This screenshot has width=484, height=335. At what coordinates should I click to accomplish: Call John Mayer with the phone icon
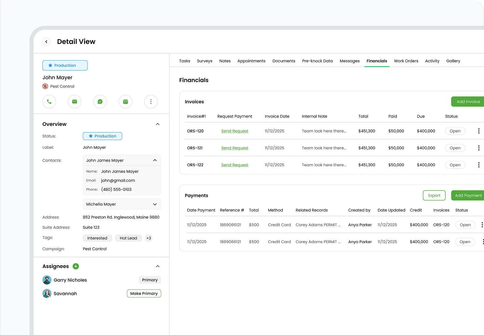[49, 101]
